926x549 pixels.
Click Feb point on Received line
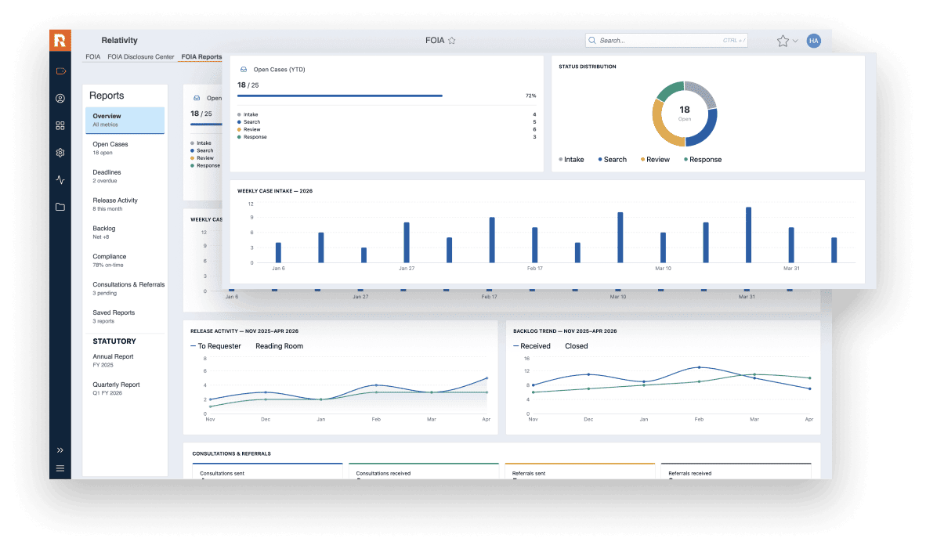[x=700, y=367]
